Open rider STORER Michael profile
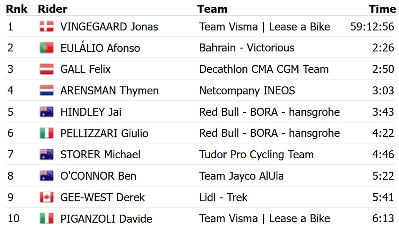The width and height of the screenshot is (399, 228). tap(100, 155)
